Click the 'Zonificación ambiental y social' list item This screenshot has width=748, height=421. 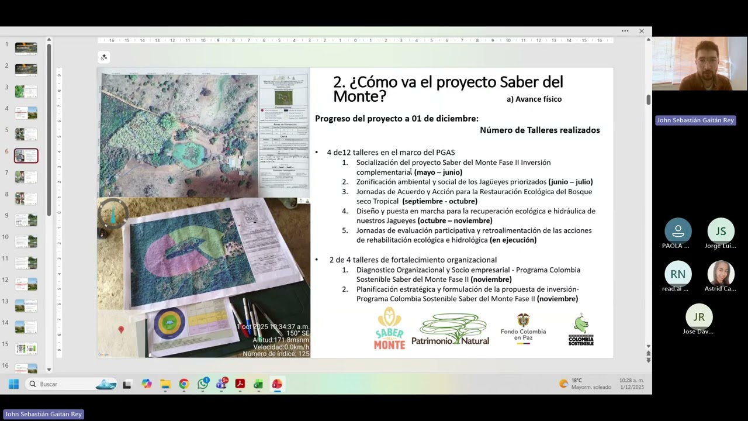(475, 182)
